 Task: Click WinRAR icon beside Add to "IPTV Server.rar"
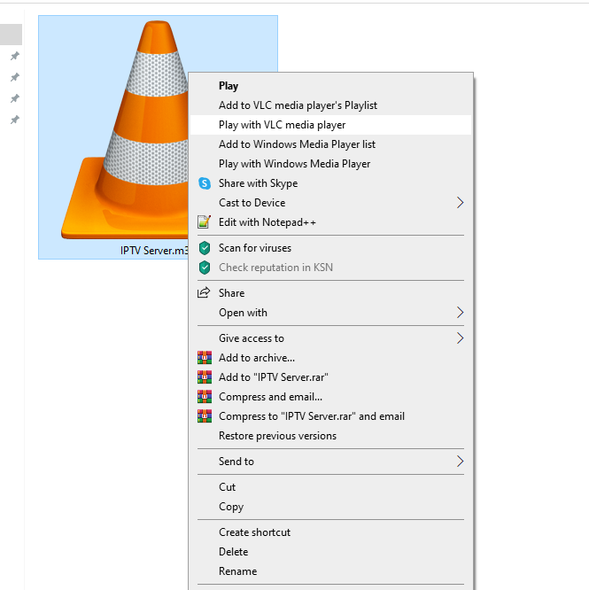point(205,377)
